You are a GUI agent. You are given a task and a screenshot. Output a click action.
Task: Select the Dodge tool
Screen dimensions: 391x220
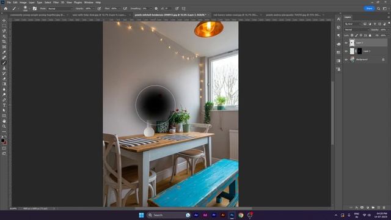pyautogui.click(x=4, y=95)
